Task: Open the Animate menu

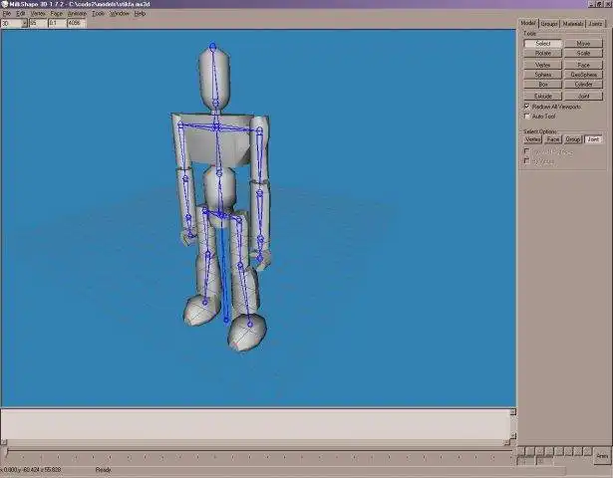Action: (77, 14)
